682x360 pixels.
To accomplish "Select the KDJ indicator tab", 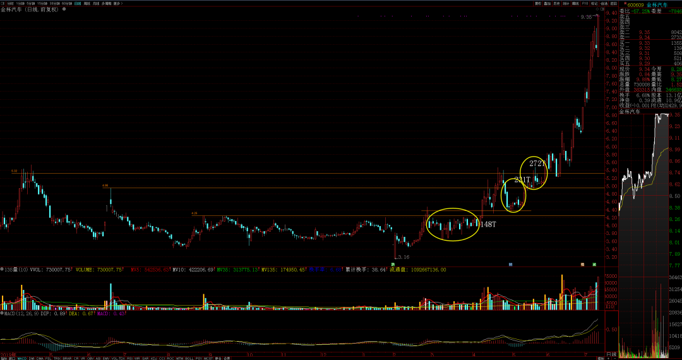I will [x=154, y=358].
